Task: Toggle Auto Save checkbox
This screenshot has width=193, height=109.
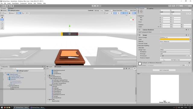Action: click(129, 11)
